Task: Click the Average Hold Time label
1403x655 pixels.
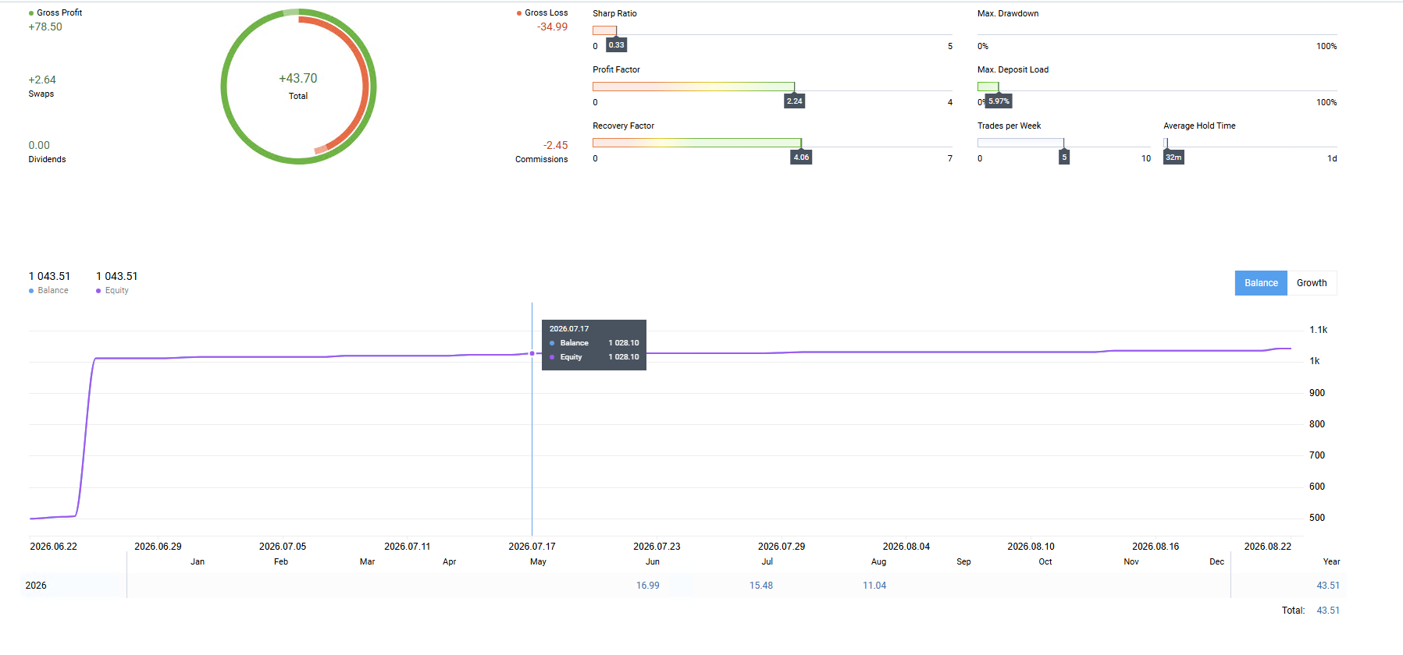Action: pos(1199,126)
